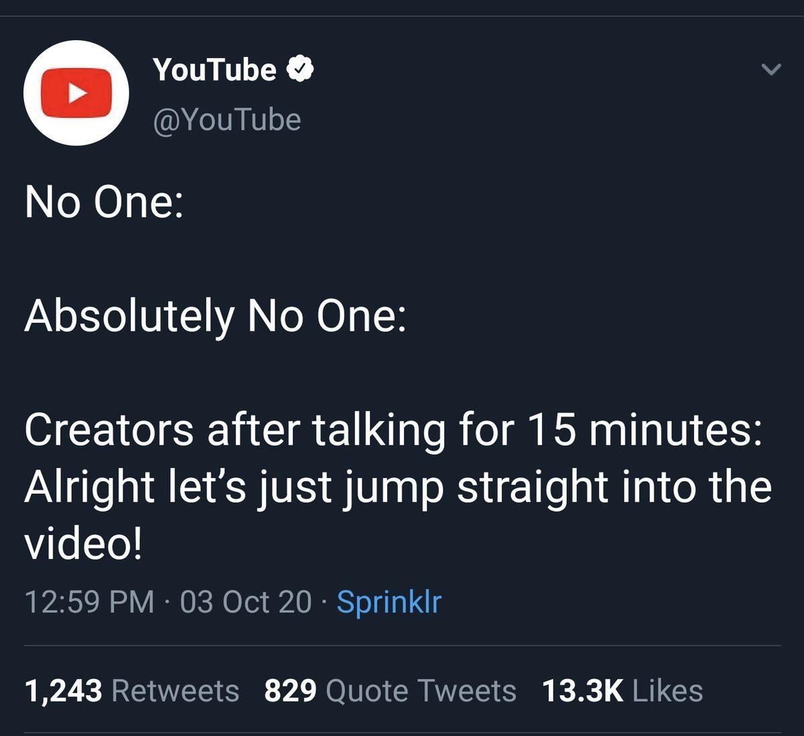804x736 pixels.
Task: Open the Sprinklr source link
Action: click(x=389, y=603)
